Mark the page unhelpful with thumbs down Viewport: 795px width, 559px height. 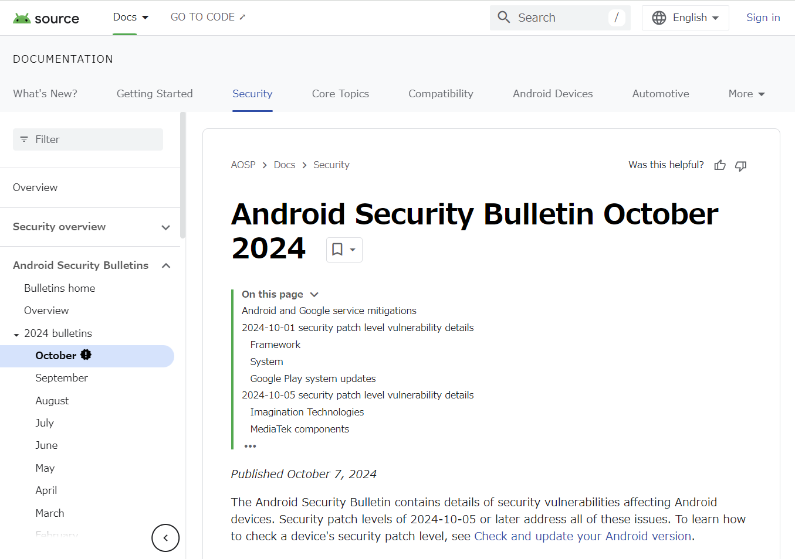coord(740,166)
